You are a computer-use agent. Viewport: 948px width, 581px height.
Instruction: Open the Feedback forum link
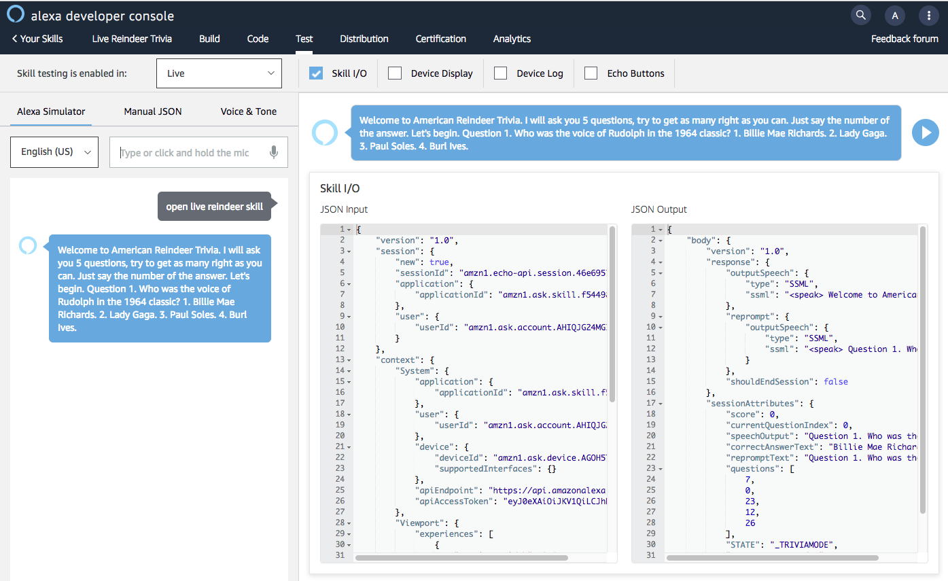point(904,39)
